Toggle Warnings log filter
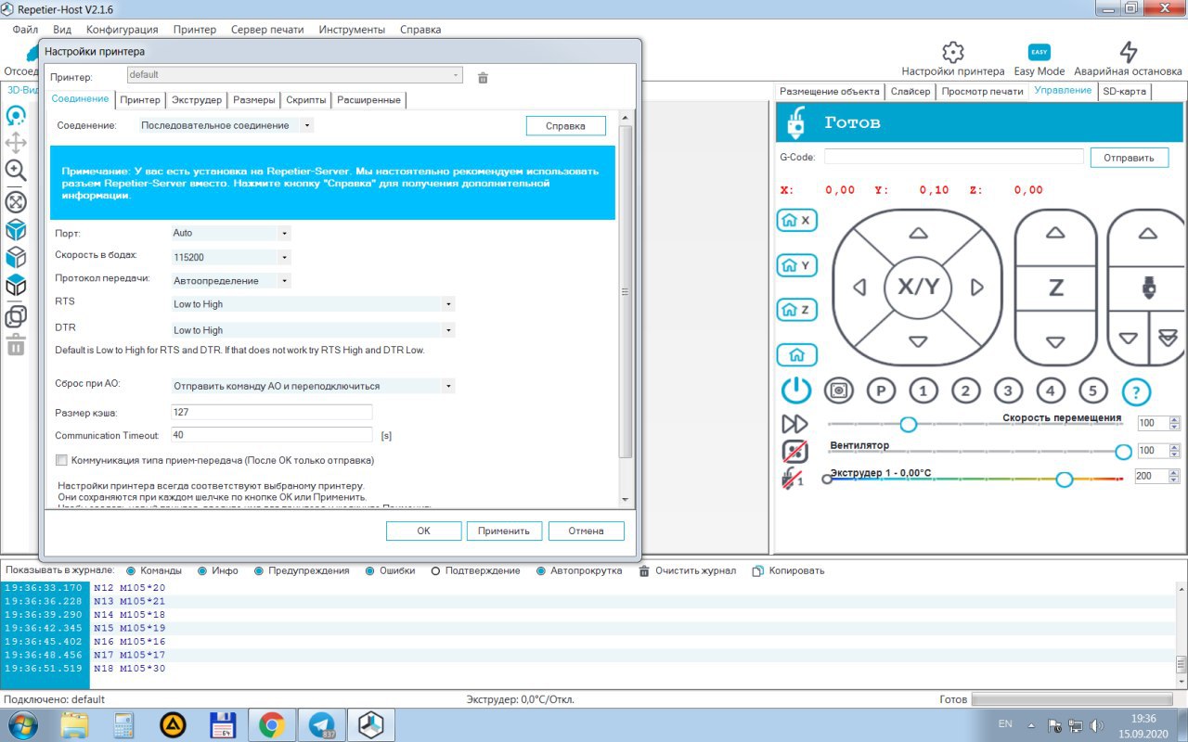Image resolution: width=1188 pixels, height=742 pixels. tap(258, 570)
